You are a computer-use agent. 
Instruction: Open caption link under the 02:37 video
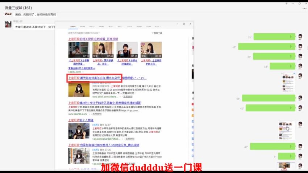(x=127, y=62)
